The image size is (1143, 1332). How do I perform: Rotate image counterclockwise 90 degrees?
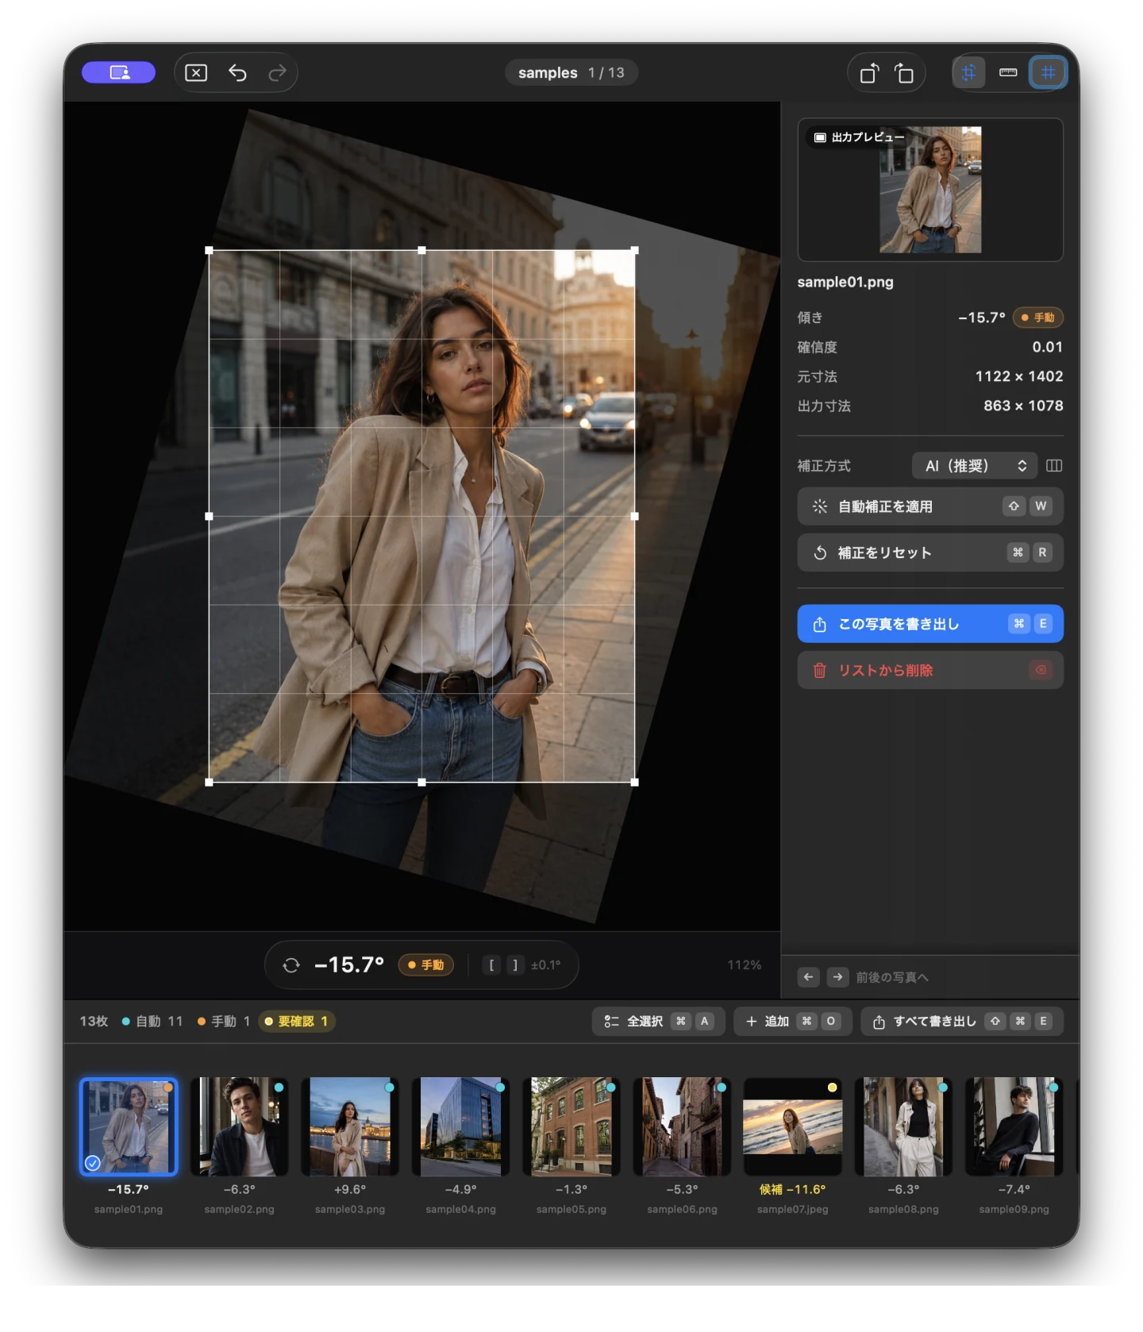click(869, 73)
